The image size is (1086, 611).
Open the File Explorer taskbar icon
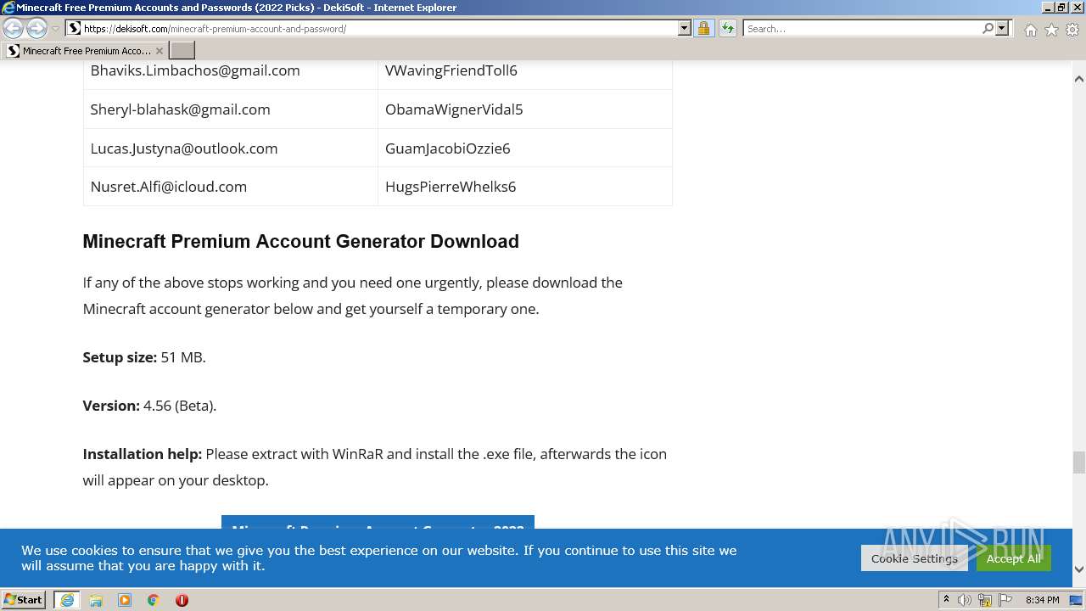[x=96, y=600]
